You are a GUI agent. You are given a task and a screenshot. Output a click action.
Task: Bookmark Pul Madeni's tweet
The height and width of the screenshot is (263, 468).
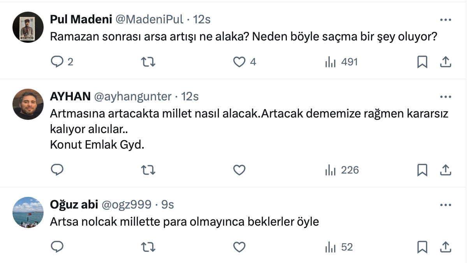422,62
